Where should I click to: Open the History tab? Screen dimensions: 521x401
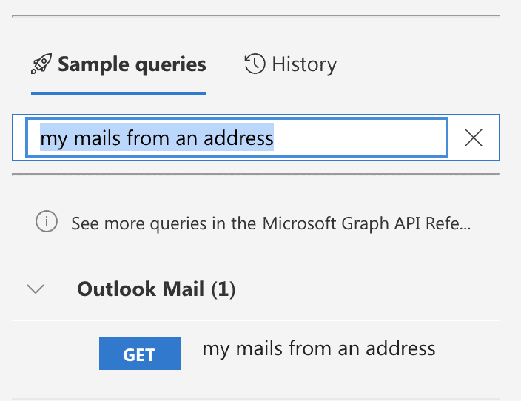pyautogui.click(x=291, y=64)
